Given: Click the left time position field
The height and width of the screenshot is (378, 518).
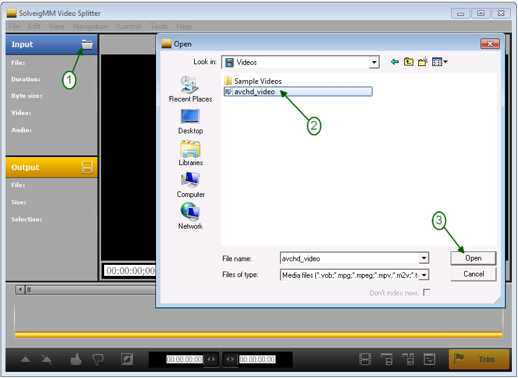Looking at the screenshot, I should (x=184, y=359).
